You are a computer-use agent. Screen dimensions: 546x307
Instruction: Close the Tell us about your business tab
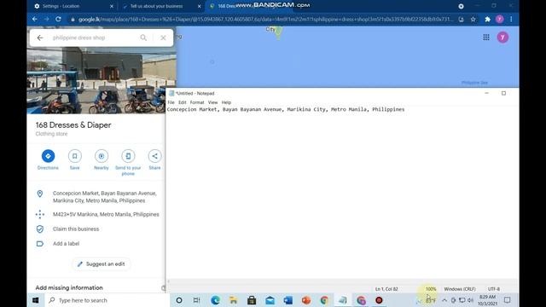199,6
